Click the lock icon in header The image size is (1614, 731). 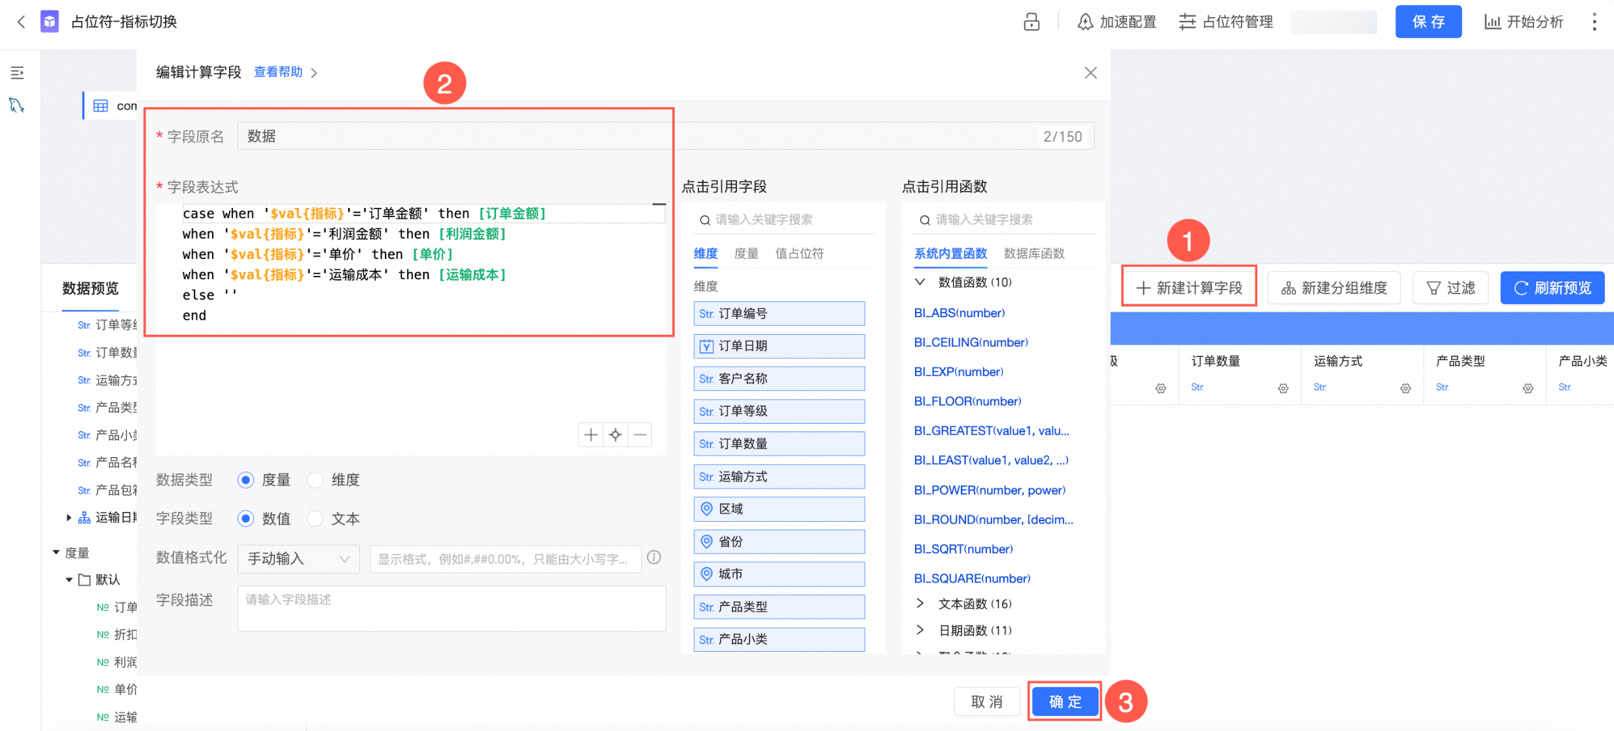1031,22
